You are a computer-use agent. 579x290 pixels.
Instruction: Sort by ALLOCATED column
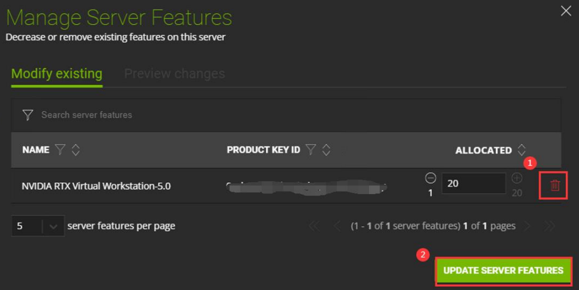tap(522, 150)
